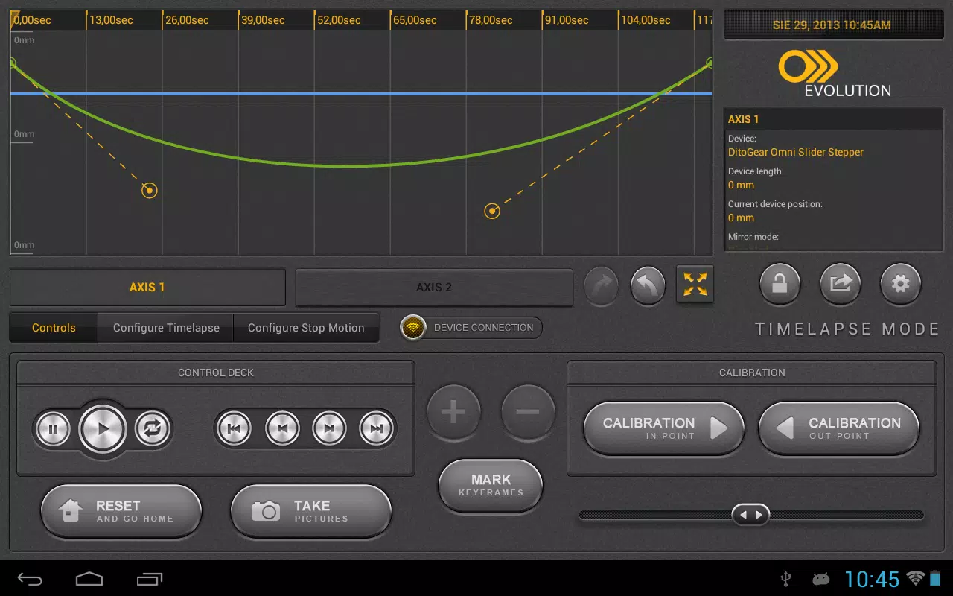Adjust the calibration speed slider handle
The image size is (953, 596).
[x=751, y=515]
